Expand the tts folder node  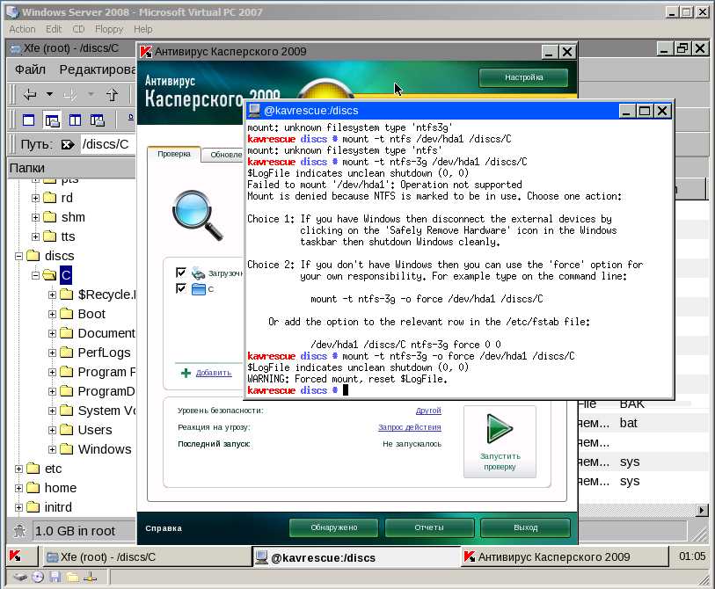tap(35, 236)
